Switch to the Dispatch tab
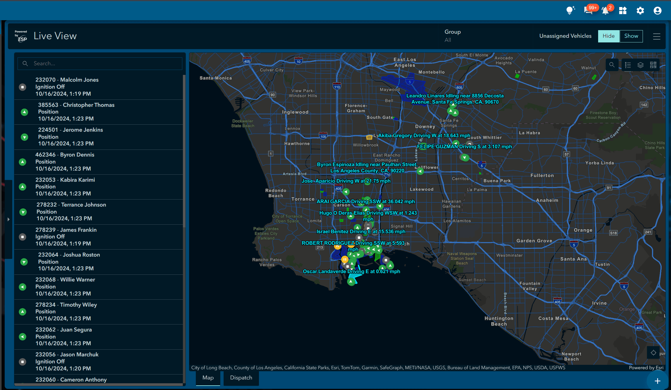Screen dimensions: 671x390 (x=241, y=377)
